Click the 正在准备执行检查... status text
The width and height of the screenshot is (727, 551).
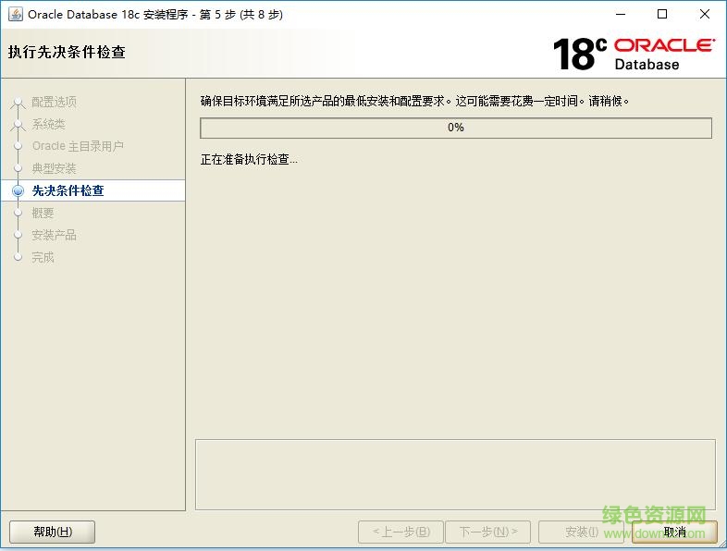pyautogui.click(x=249, y=159)
